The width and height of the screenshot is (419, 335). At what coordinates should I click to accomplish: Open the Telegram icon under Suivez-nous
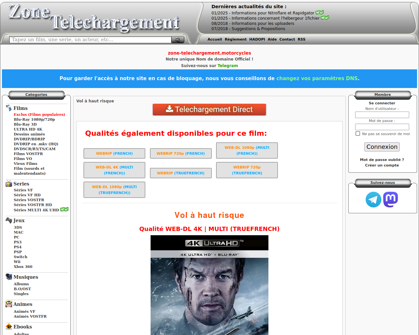click(373, 200)
